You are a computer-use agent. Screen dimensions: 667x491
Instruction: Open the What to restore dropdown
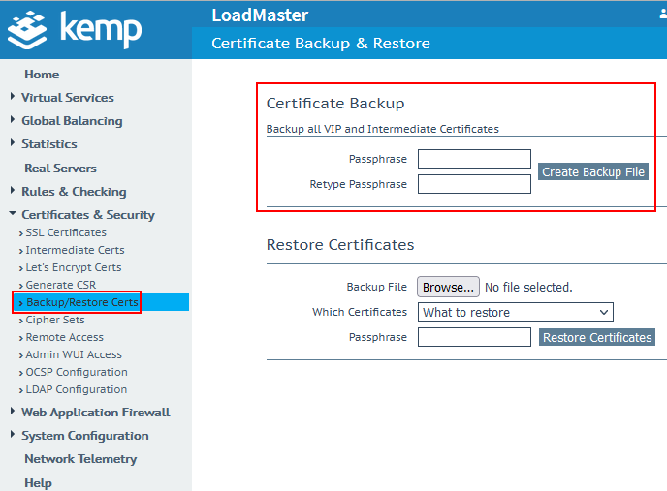516,312
